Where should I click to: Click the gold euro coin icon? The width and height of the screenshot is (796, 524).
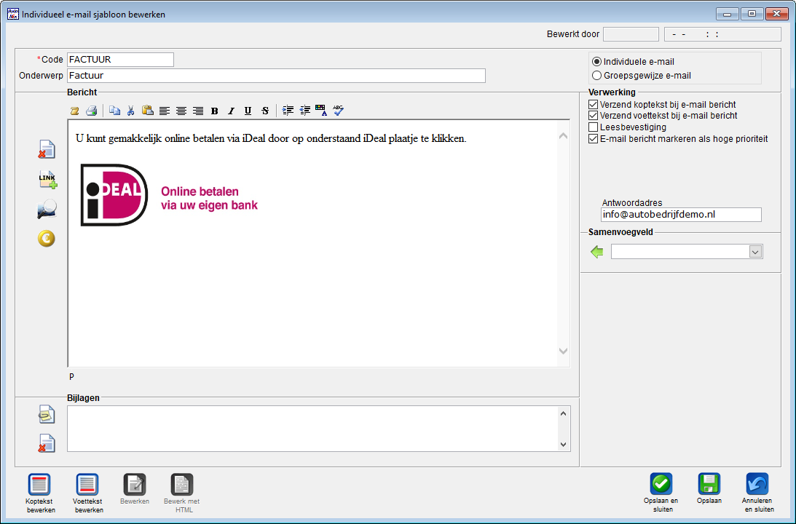tap(47, 239)
